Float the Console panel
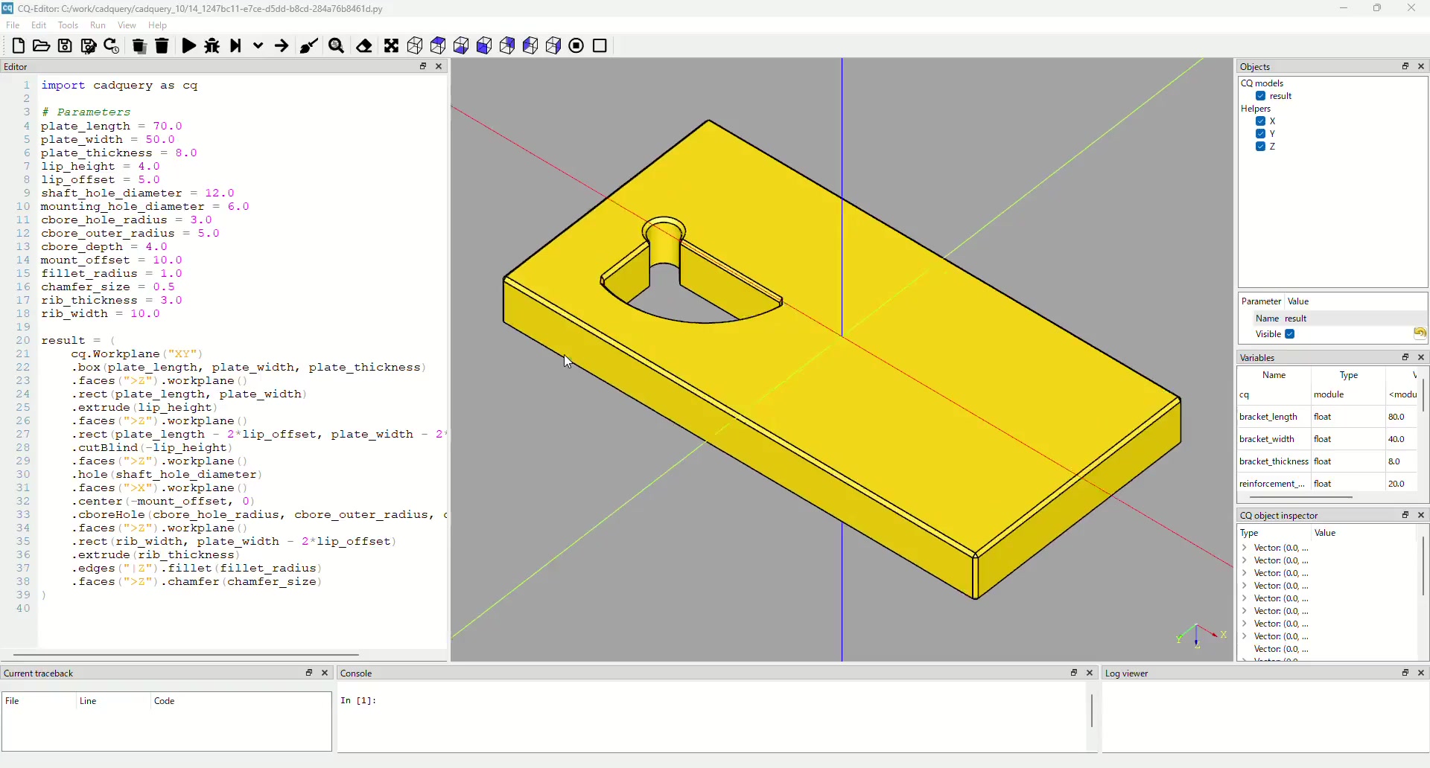The width and height of the screenshot is (1430, 768). click(1075, 673)
